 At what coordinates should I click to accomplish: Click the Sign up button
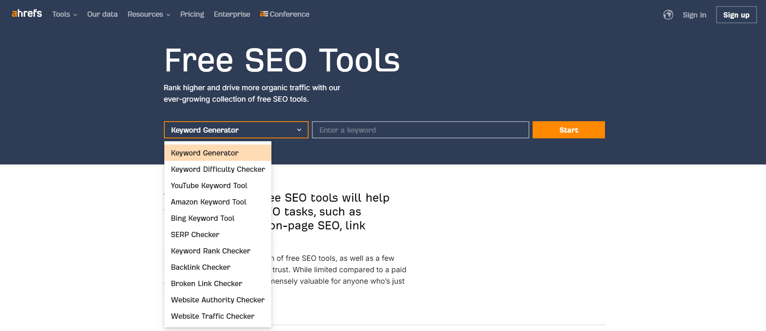(x=736, y=15)
